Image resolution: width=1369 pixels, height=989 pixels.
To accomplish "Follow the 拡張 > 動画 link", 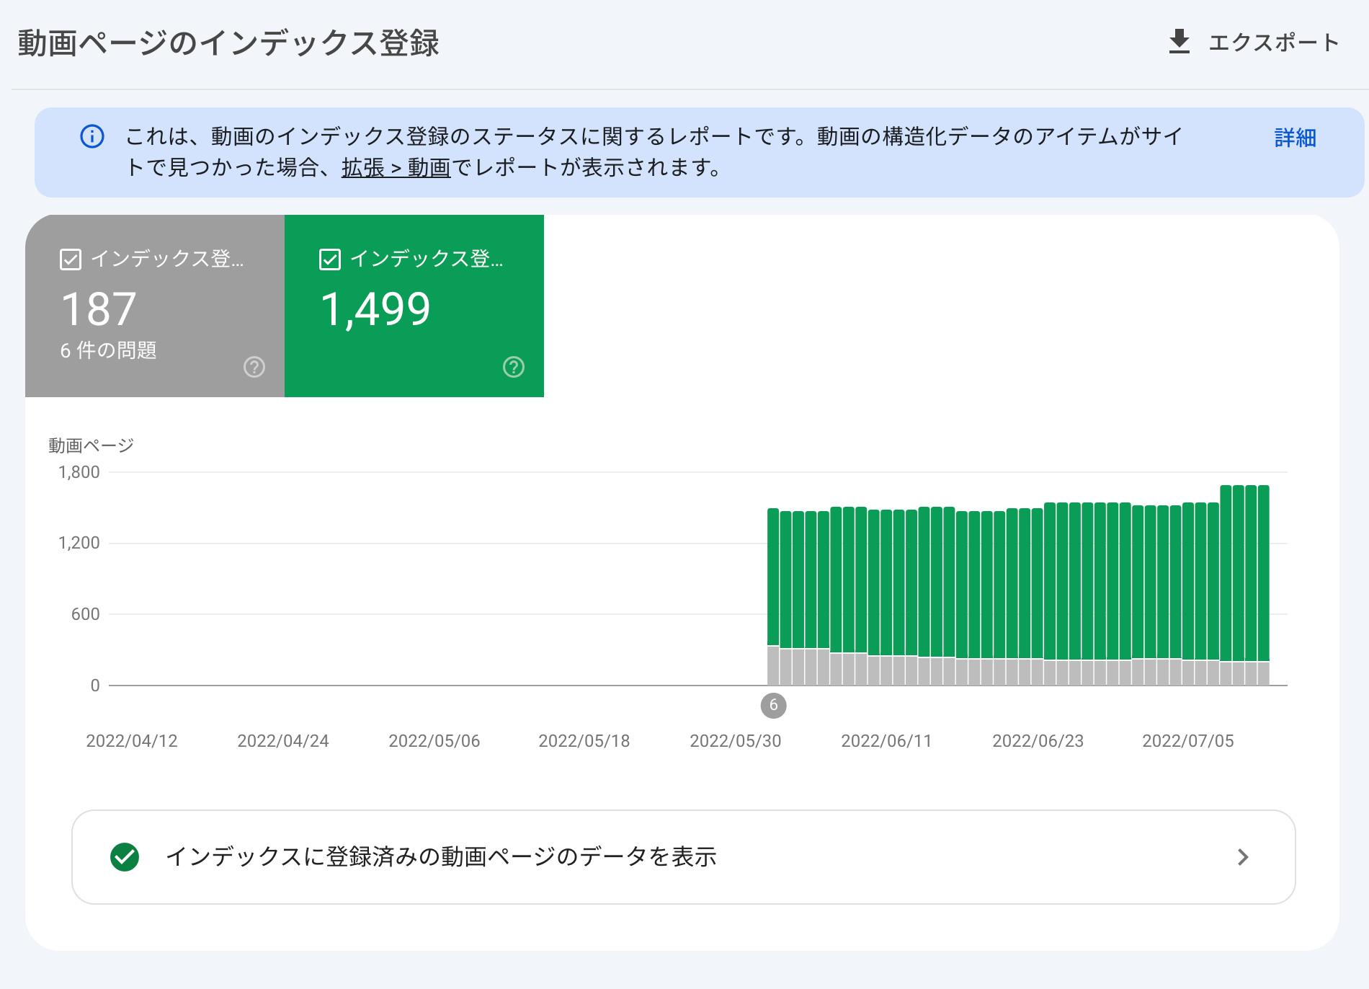I will pyautogui.click(x=396, y=168).
